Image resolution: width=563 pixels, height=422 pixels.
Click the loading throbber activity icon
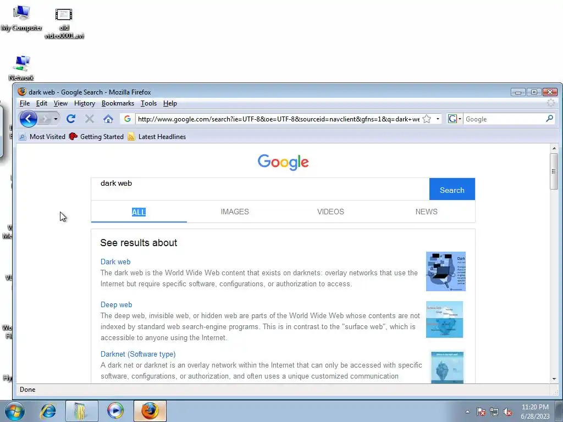pos(551,103)
